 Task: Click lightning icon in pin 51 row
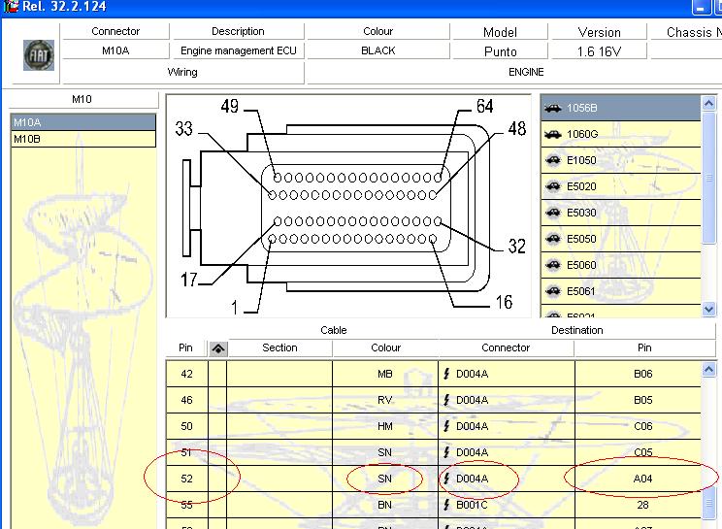pos(446,452)
